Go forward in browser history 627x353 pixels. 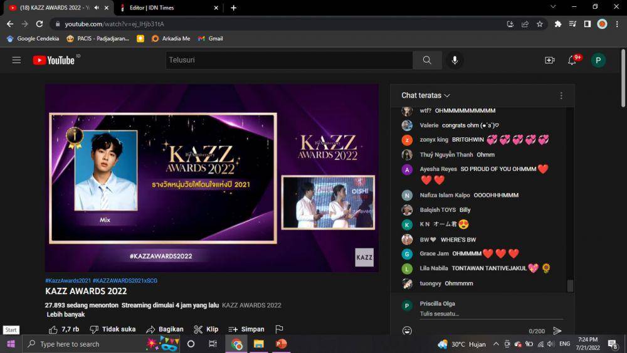click(x=25, y=24)
